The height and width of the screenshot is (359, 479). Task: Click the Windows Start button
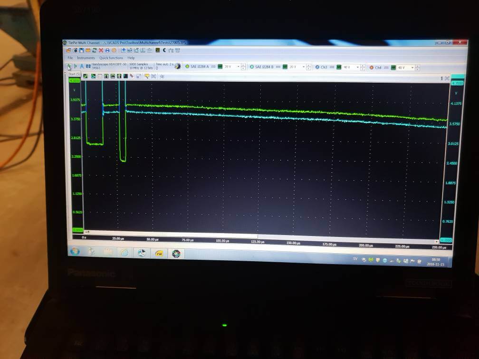[x=75, y=251]
